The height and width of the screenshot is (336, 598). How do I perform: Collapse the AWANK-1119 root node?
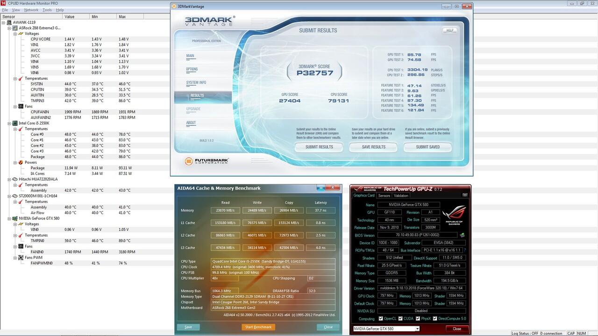coord(4,22)
